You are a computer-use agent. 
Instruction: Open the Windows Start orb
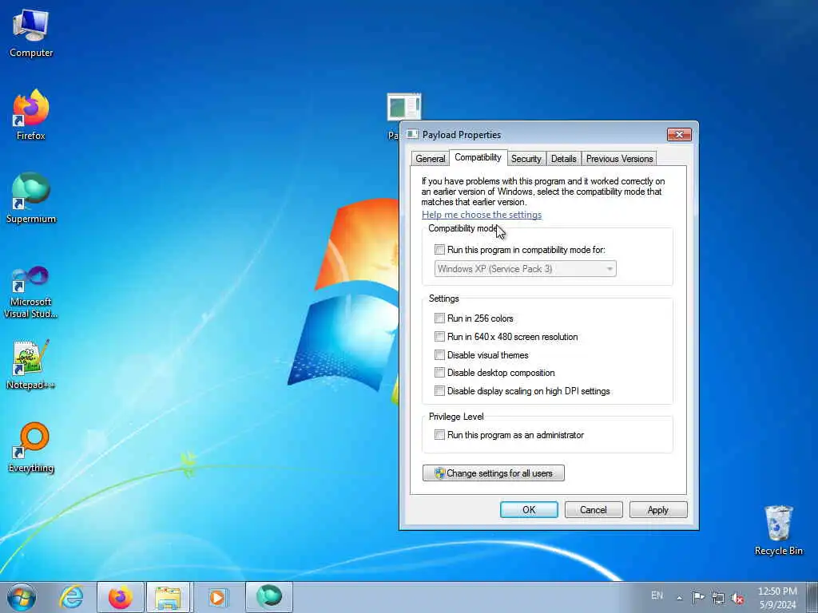tap(22, 597)
